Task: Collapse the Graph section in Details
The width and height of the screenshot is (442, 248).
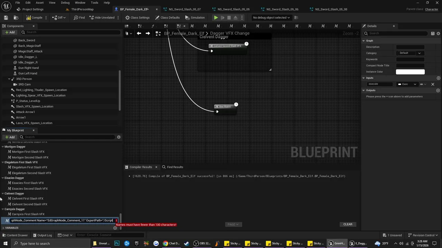Action: (364, 41)
